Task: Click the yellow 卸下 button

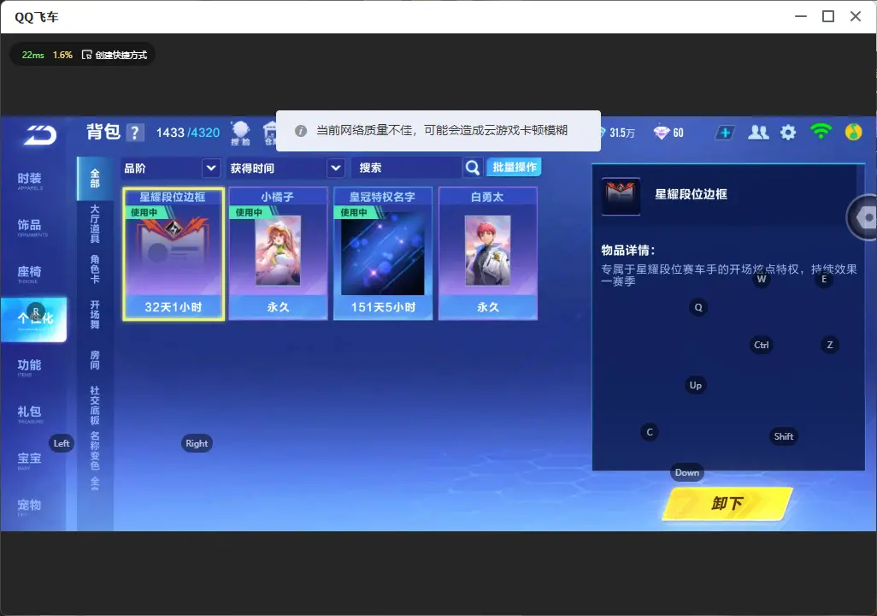Action: point(727,503)
